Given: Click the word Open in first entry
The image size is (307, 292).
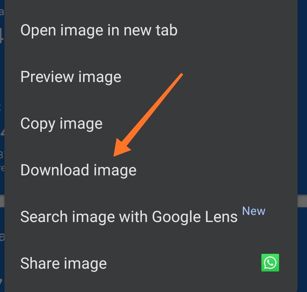Looking at the screenshot, I should (38, 31).
